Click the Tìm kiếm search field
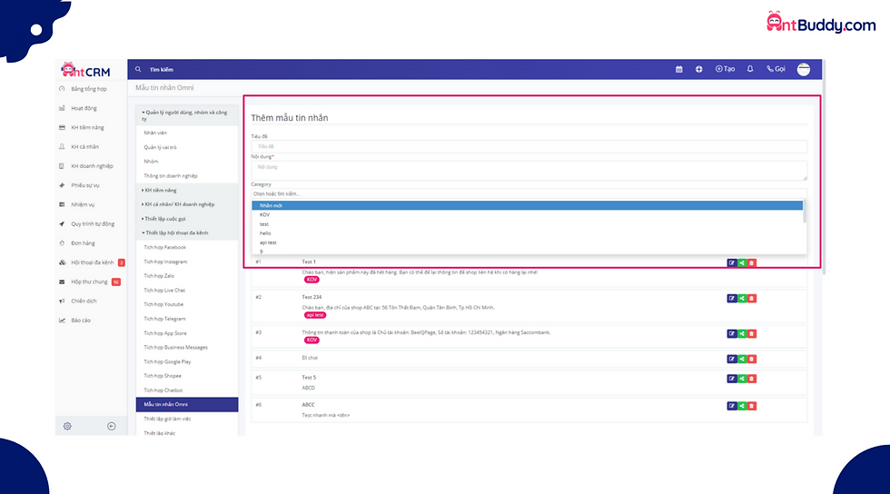This screenshot has height=494, width=890. 162,69
